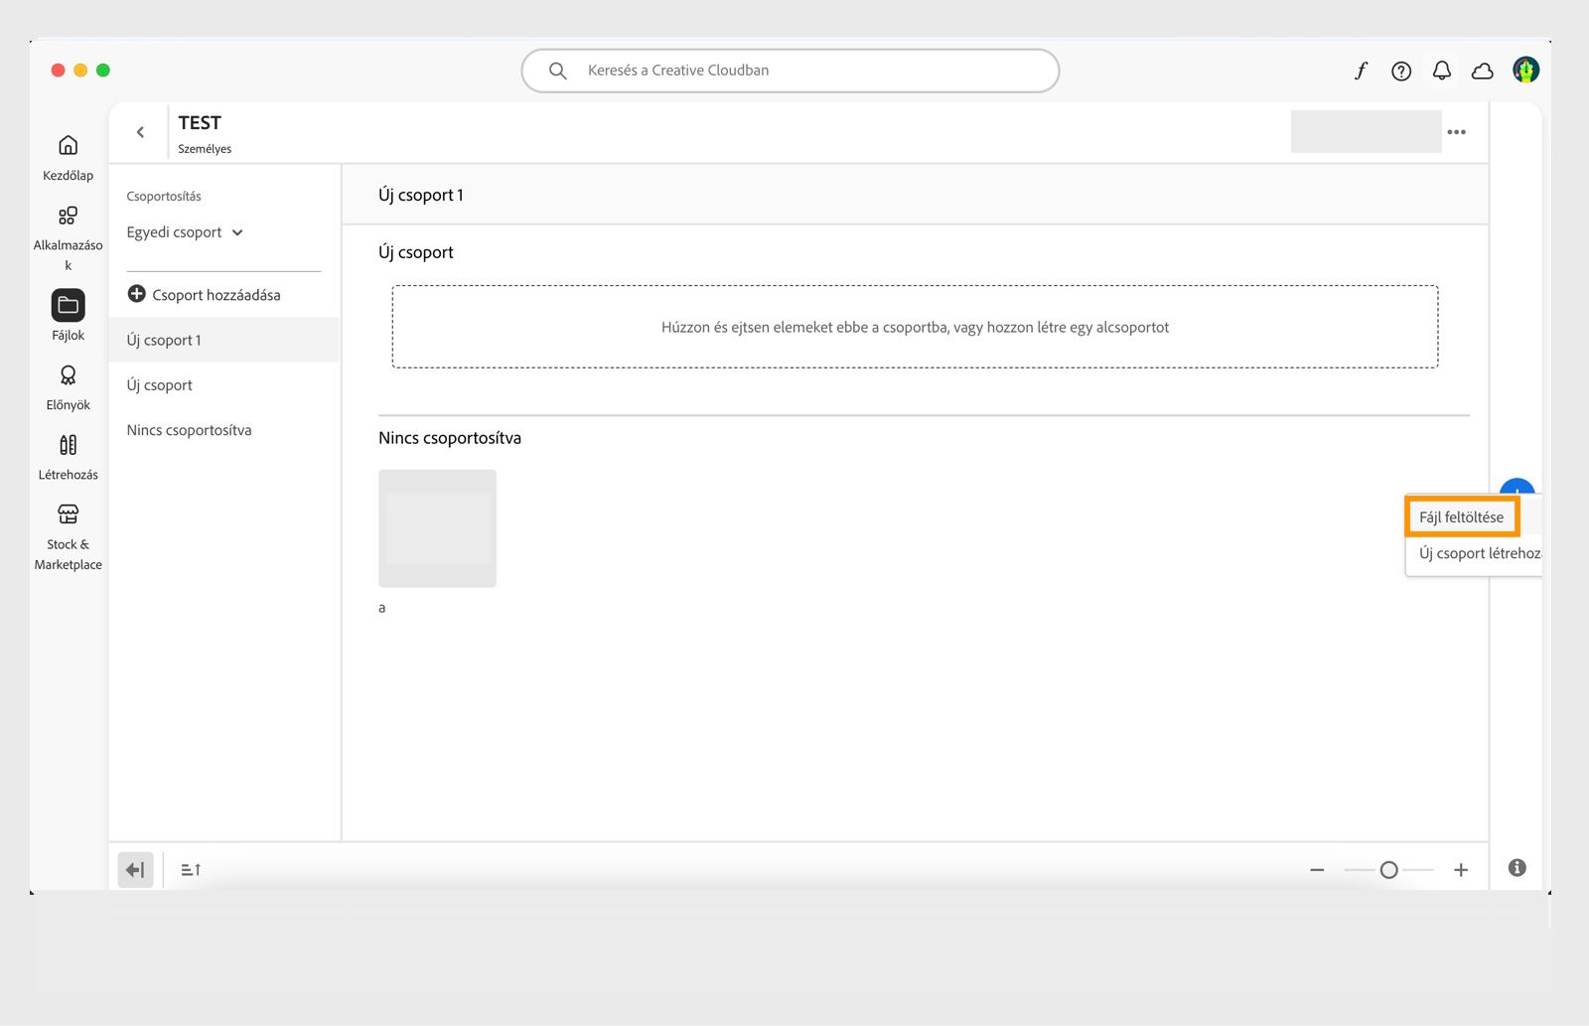Image resolution: width=1589 pixels, height=1026 pixels.
Task: Open the help question mark icon
Action: click(x=1401, y=71)
